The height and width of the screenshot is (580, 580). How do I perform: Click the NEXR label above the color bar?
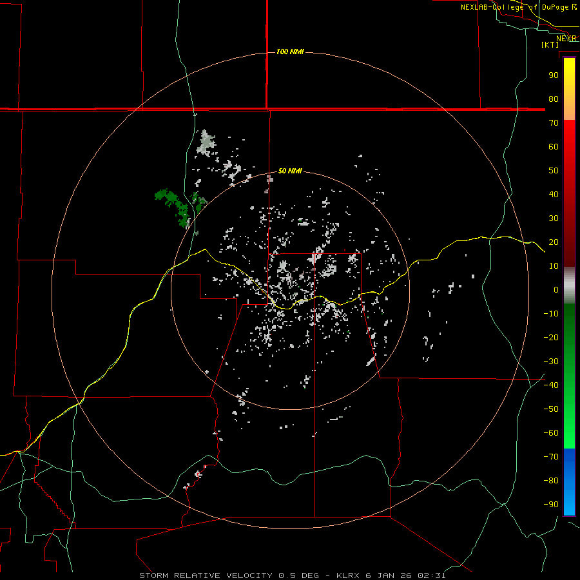[x=566, y=39]
